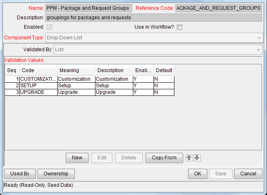Image resolution: width=267 pixels, height=195 pixels.
Task: Expand the Validated By dropdown
Action: [x=158, y=50]
